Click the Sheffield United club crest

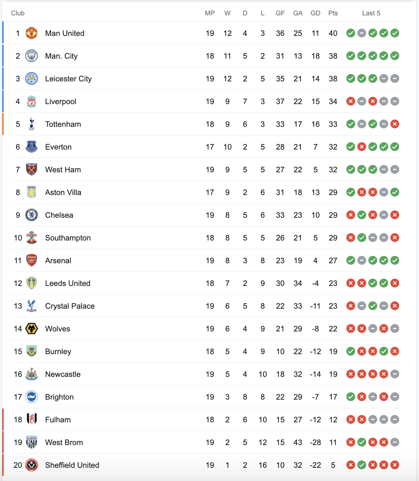32,465
